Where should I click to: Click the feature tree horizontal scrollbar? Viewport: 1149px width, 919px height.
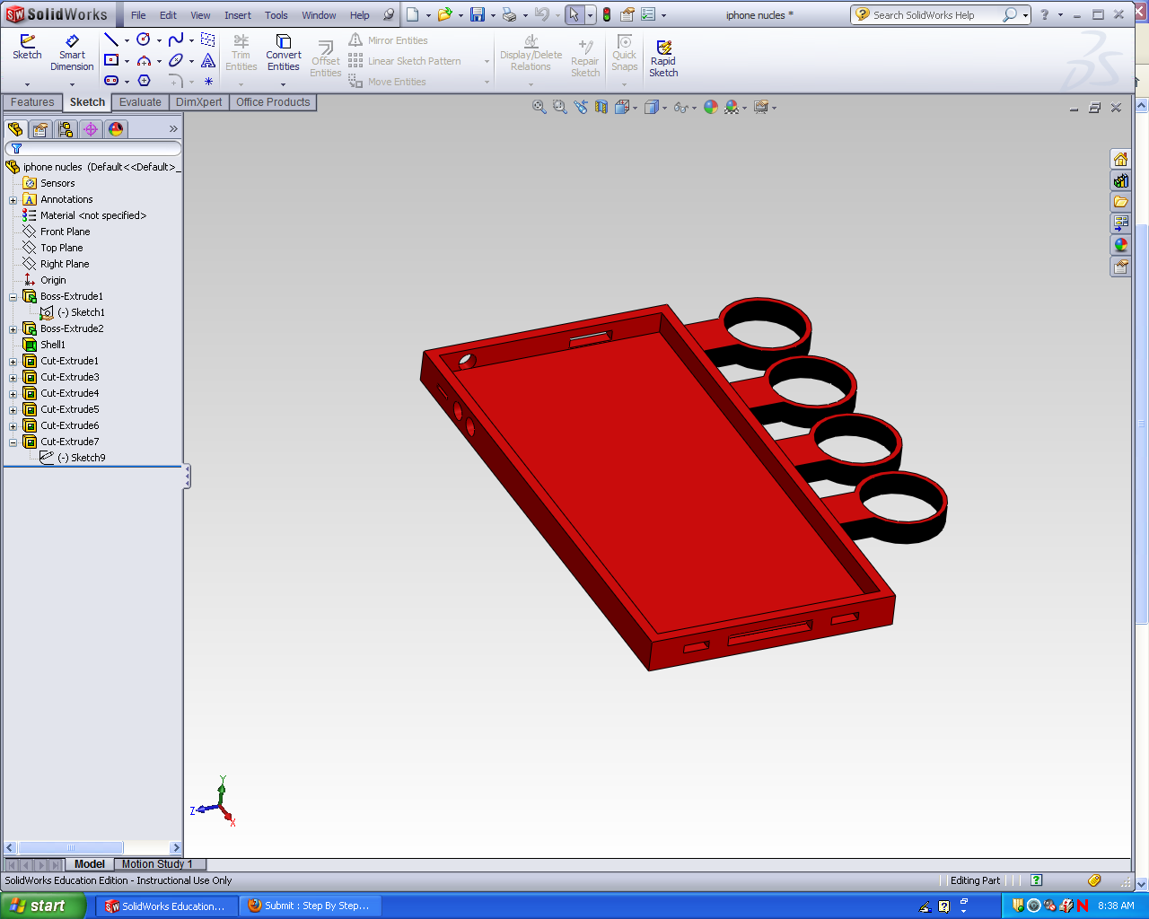point(93,847)
